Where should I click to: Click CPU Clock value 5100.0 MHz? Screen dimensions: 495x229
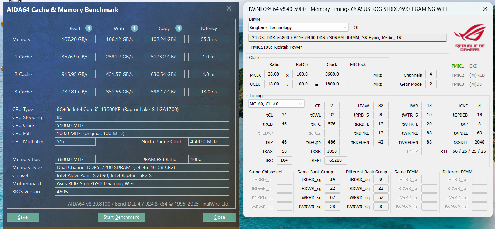142,125
